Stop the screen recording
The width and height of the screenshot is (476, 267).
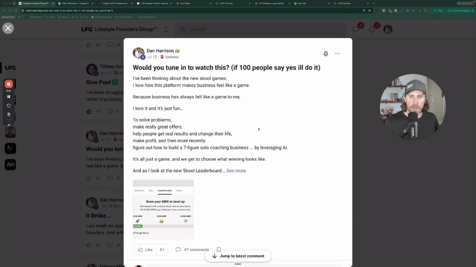pyautogui.click(x=8, y=84)
